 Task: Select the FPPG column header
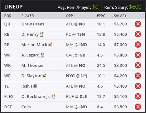tap(101, 16)
